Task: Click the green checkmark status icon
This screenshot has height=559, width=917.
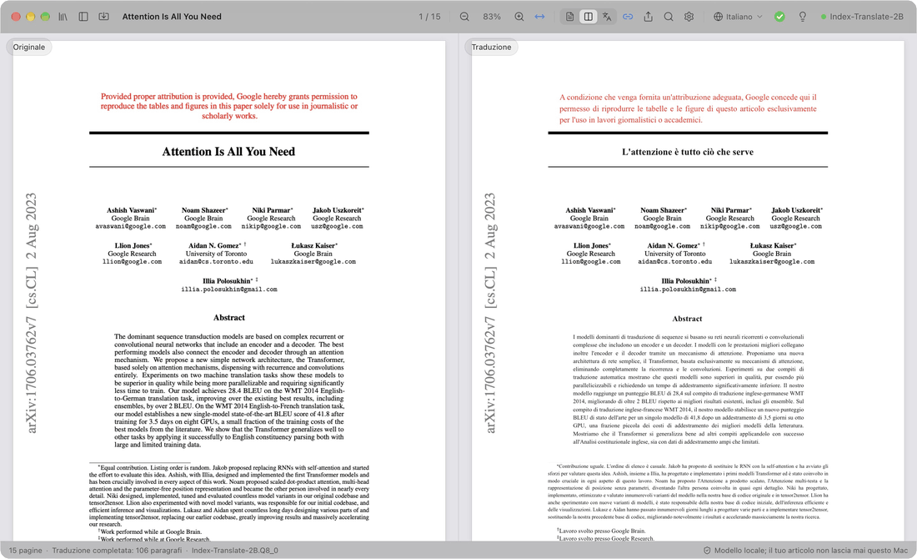Action: (779, 17)
